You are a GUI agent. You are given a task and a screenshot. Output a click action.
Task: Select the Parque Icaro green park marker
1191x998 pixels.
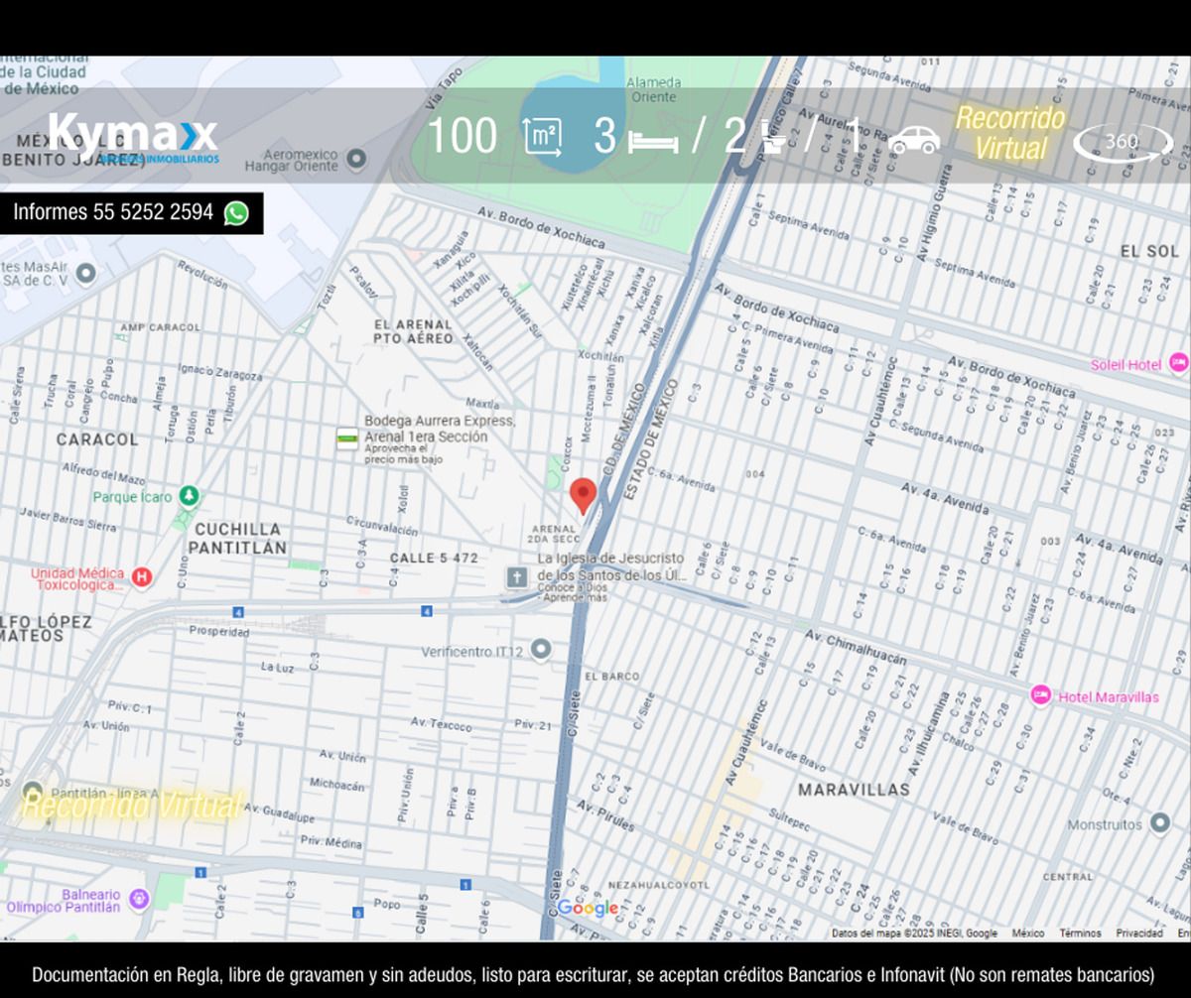189,495
